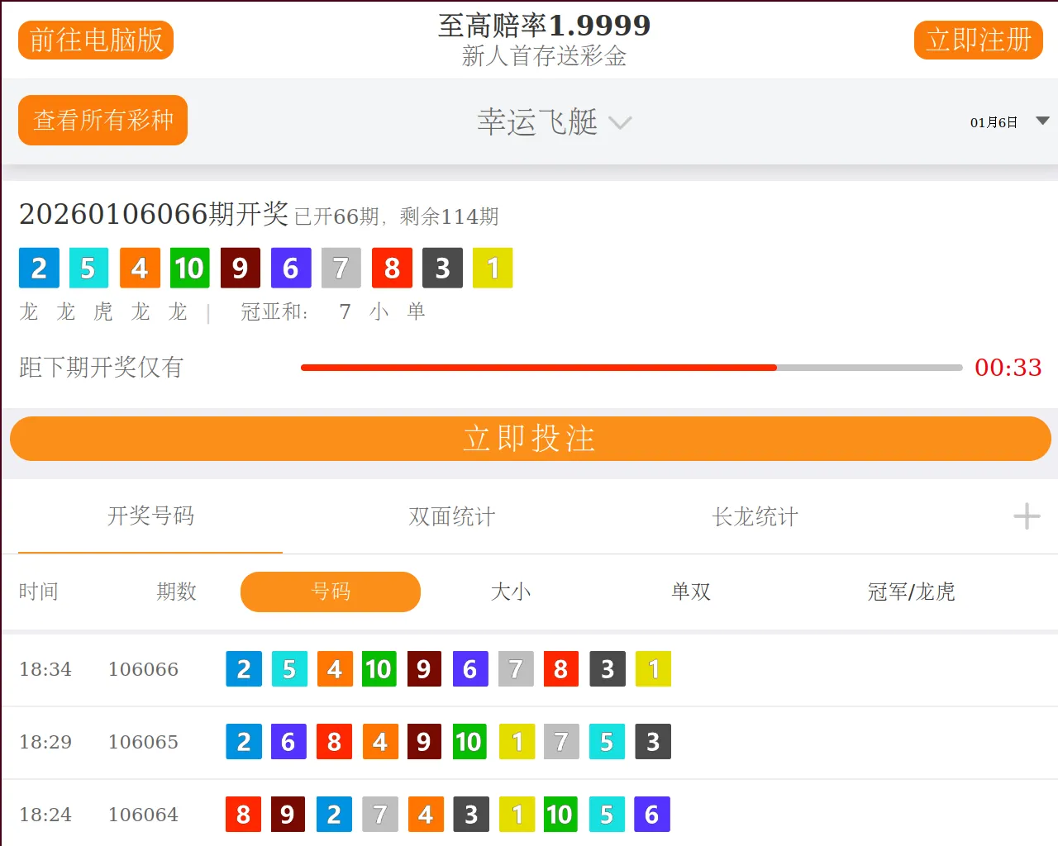Viewport: 1058px width, 846px height.
Task: Click dark number 3 ball in row 106066
Action: coord(608,669)
